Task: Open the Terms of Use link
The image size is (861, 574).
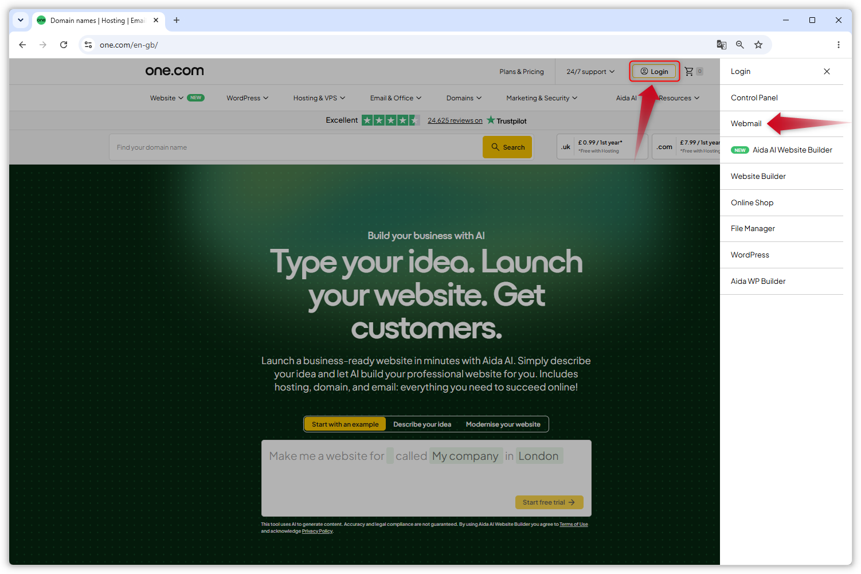Action: (x=573, y=524)
